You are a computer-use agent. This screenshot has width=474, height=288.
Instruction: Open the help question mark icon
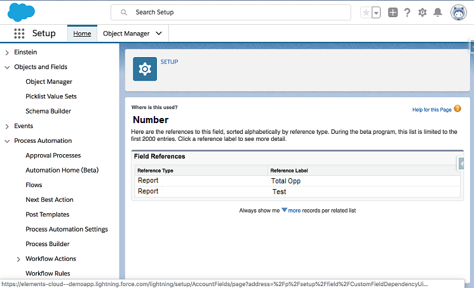(407, 13)
